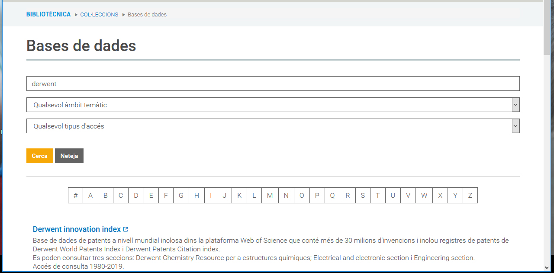Click the page's vertical scrollbar
Viewport: 554px width, 273px height.
tap(547, 130)
